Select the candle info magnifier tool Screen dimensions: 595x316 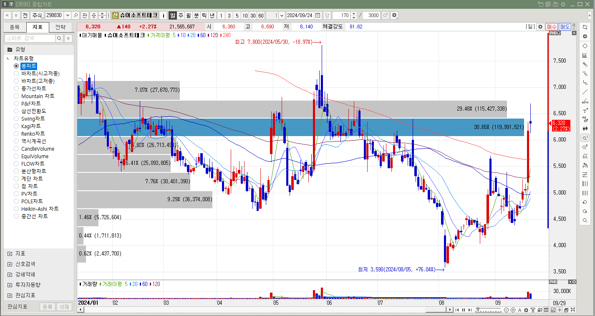point(585,138)
